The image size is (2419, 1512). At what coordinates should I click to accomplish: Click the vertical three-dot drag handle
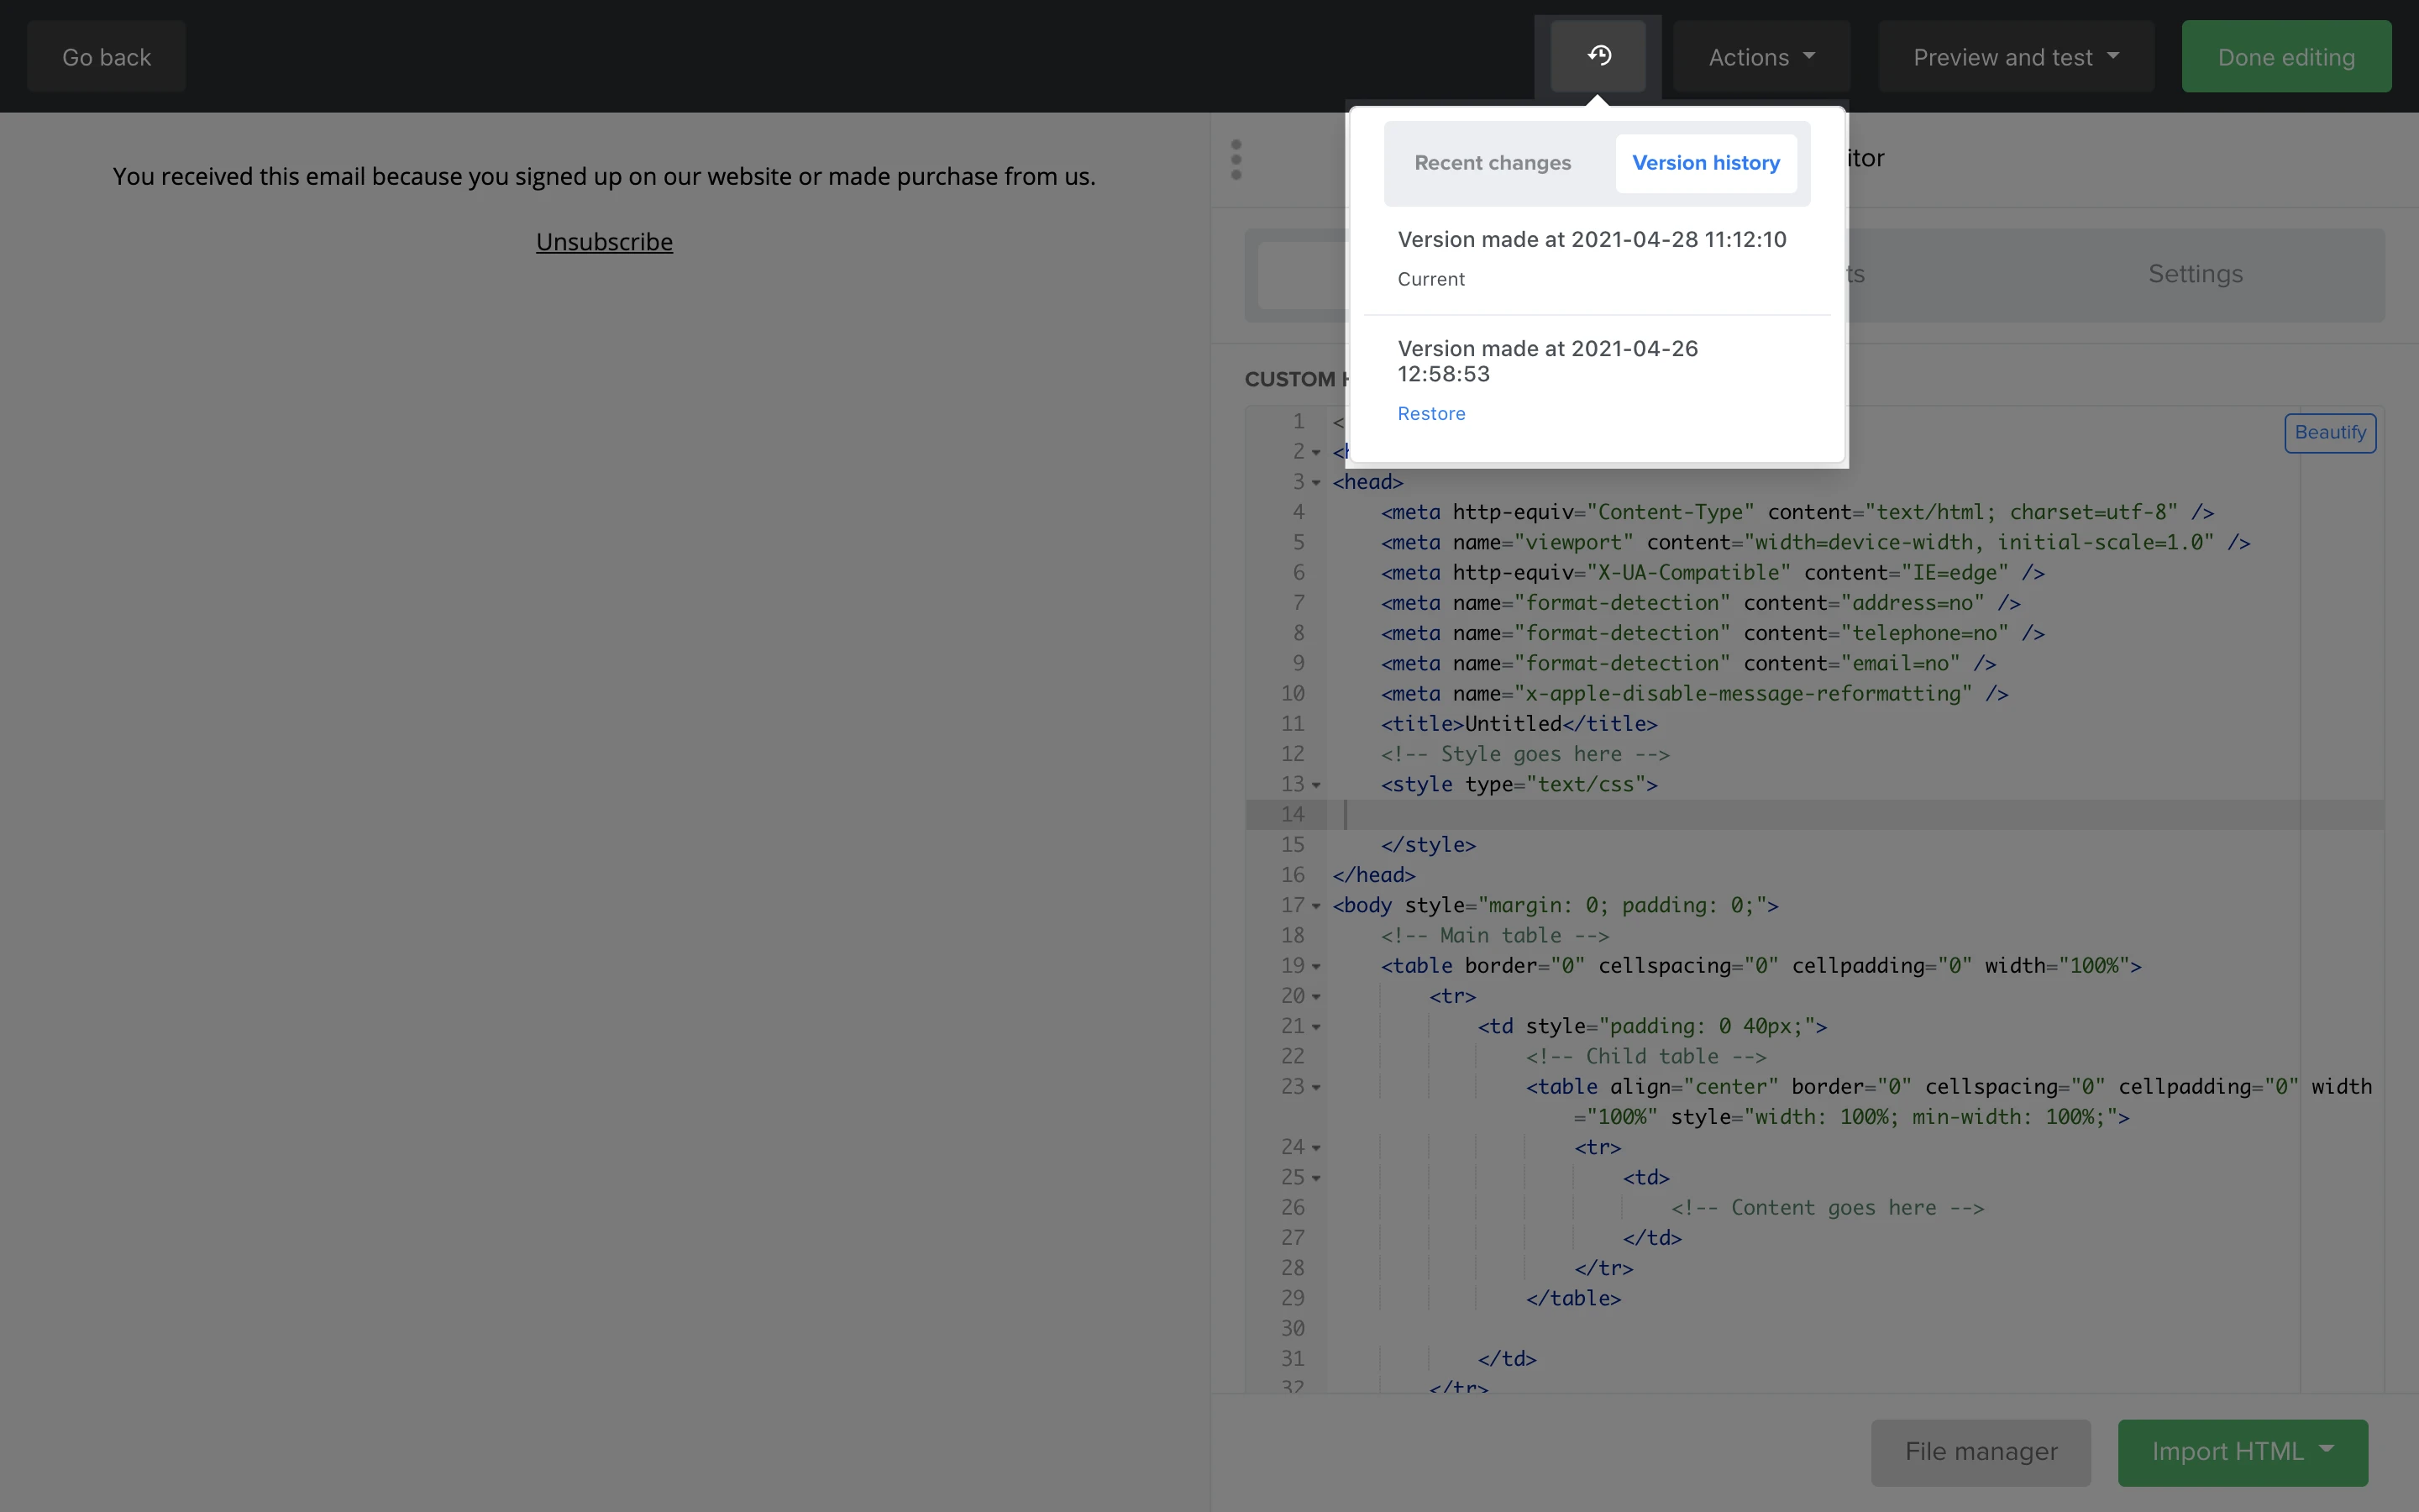point(1236,160)
